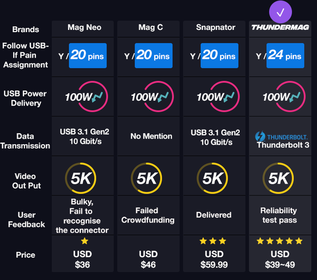Viewport: 317px width, 280px height.
Task: Click Snapnator's USD $59.99 price
Action: tap(214, 260)
